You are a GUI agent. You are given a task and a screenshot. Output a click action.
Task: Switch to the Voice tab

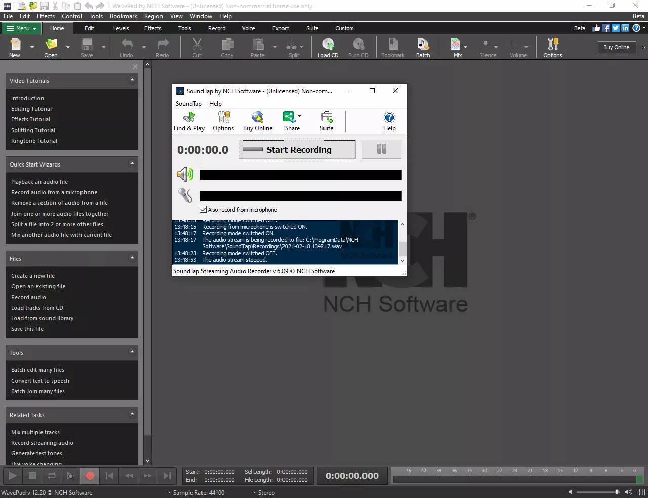[x=249, y=28]
